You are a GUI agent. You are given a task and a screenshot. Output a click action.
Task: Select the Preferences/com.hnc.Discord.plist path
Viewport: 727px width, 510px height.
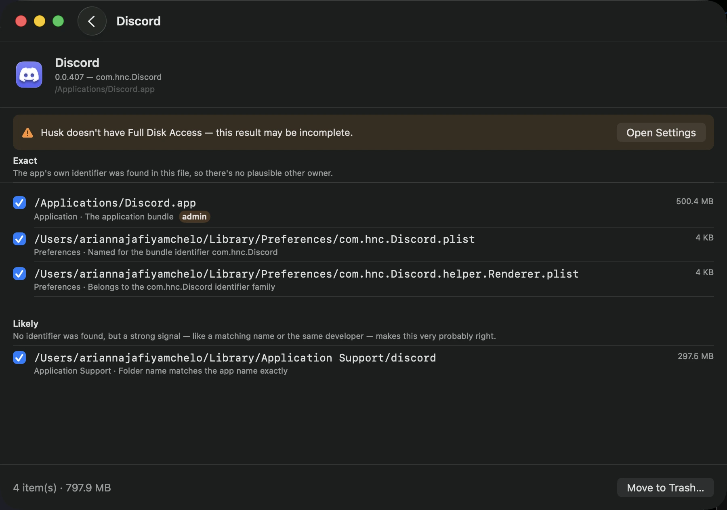254,239
